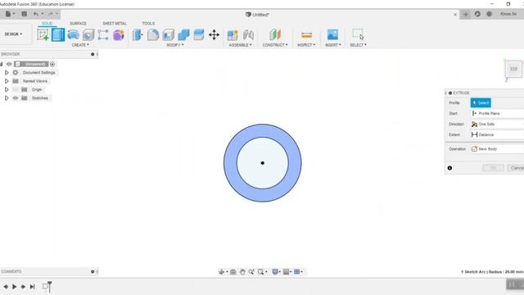Select the Revolve tool
The image size is (524, 295).
coord(73,34)
